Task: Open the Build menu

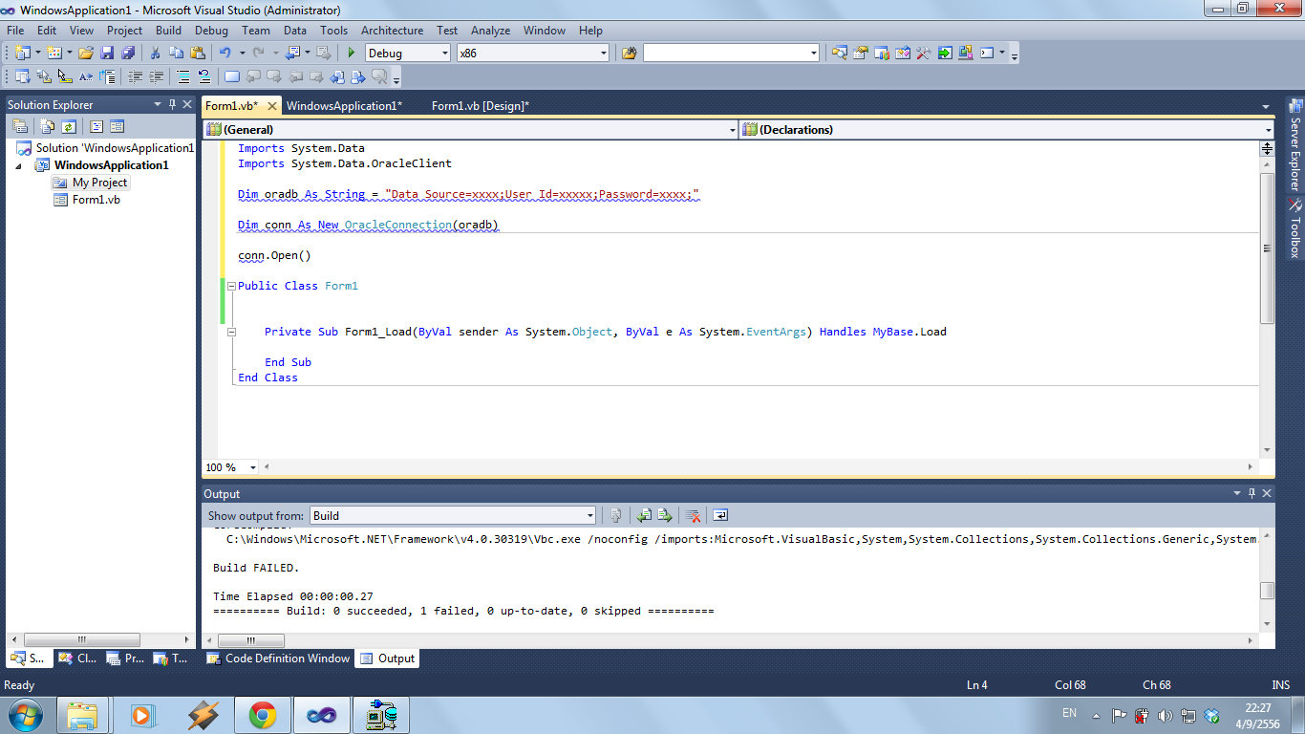Action: 168,31
